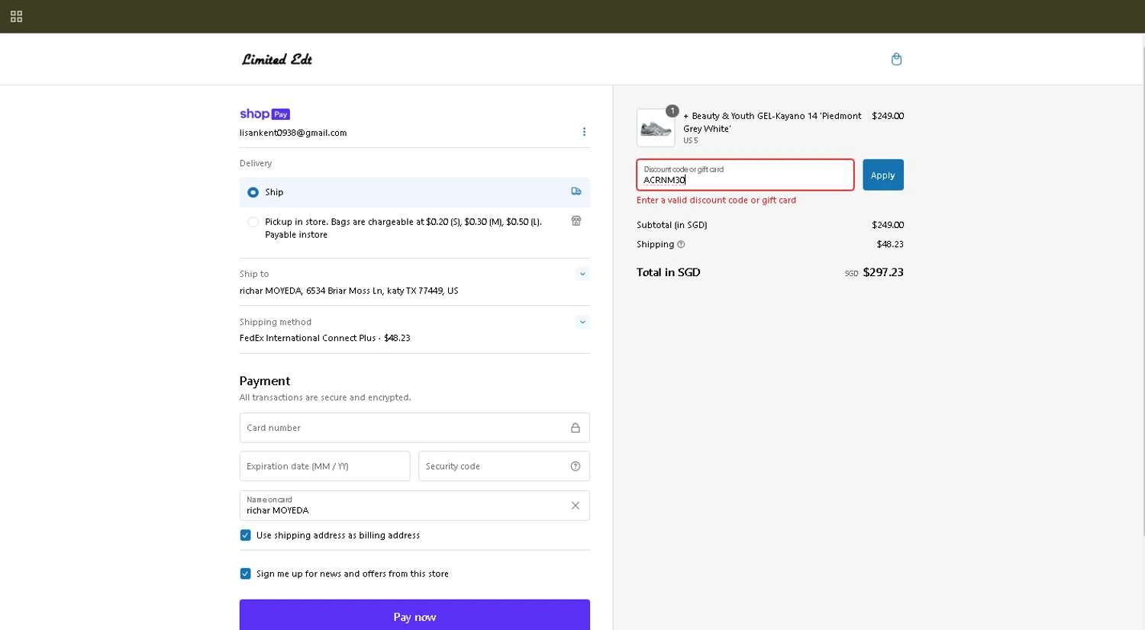
Task: Open the Limited Edt store logo link
Action: 277,59
